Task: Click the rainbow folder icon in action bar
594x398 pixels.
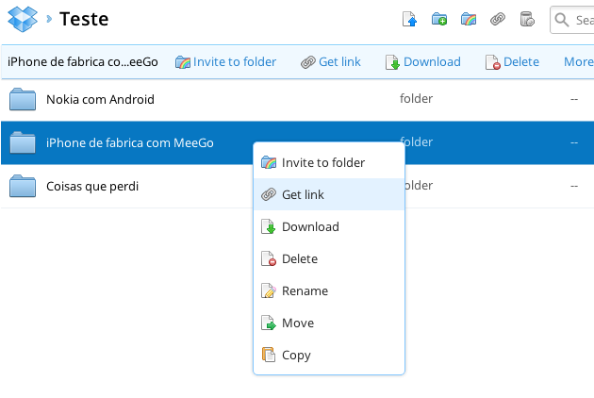Action: [x=183, y=62]
